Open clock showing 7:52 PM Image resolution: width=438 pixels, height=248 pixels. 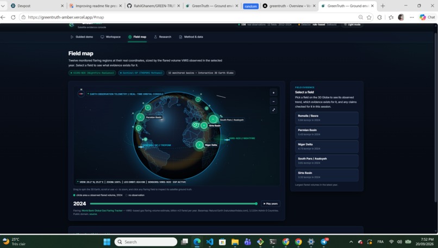point(425,242)
